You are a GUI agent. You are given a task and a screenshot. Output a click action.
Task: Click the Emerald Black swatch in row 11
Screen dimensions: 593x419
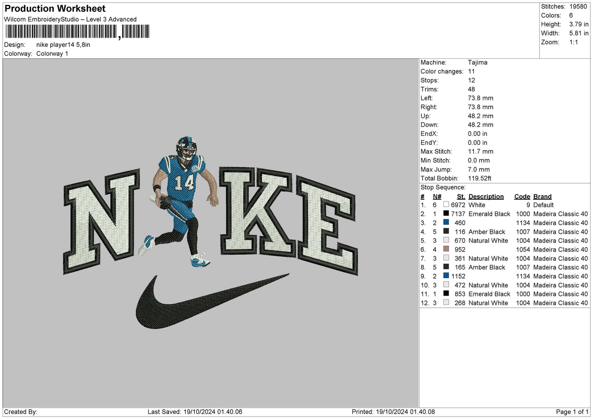coord(445,294)
